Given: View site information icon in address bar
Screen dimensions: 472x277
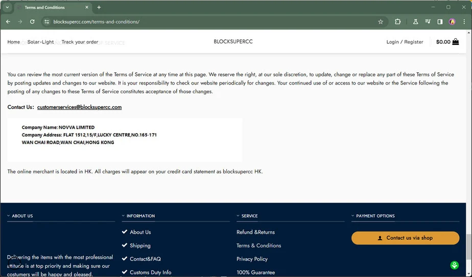Looking at the screenshot, I should pos(46,22).
